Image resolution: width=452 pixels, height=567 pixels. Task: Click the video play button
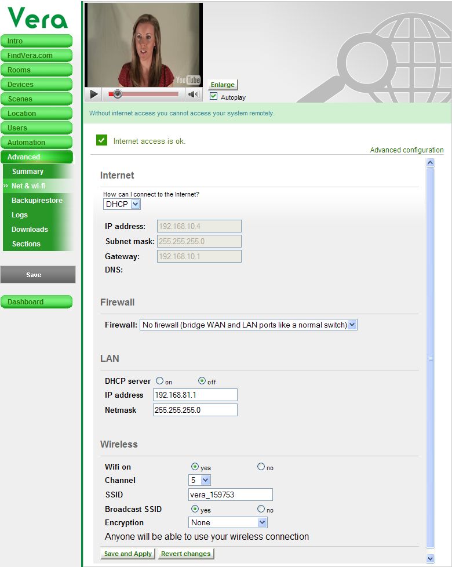pos(94,94)
